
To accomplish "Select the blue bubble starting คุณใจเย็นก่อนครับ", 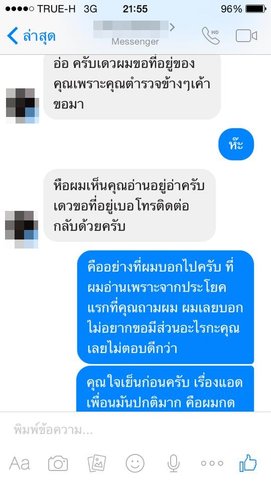I will 165,389.
